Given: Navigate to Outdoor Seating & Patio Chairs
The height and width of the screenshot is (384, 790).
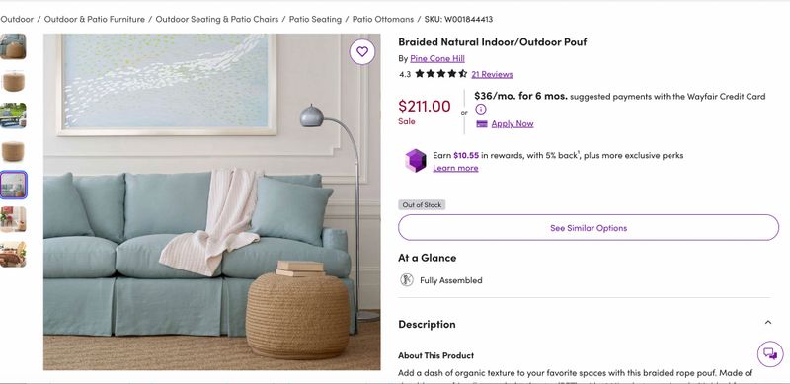Looking at the screenshot, I should [x=216, y=19].
